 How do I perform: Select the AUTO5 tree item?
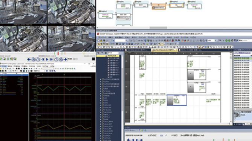106,82
